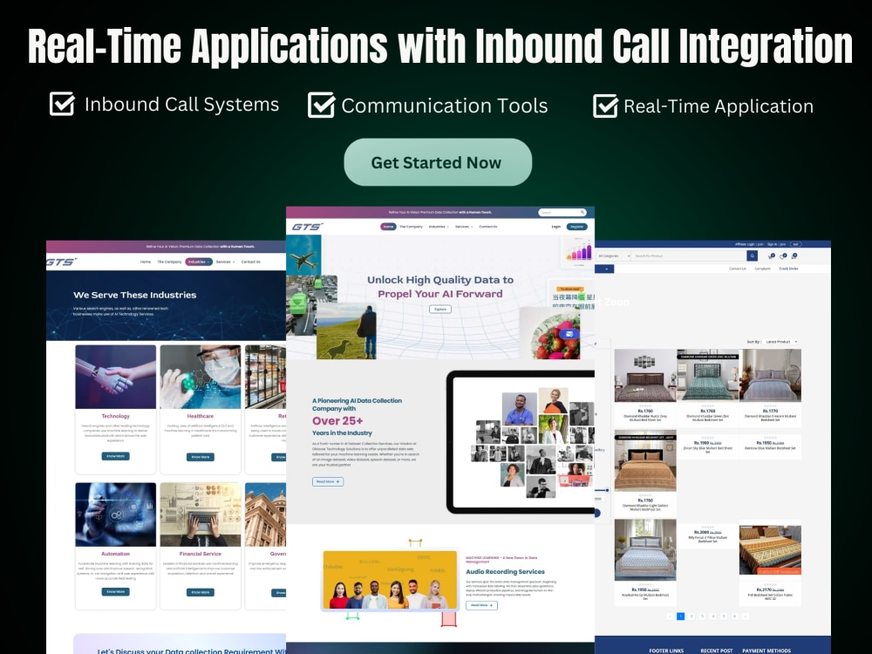The height and width of the screenshot is (654, 872).
Task: Toggle the Communication Tools checkbox
Action: pos(322,105)
